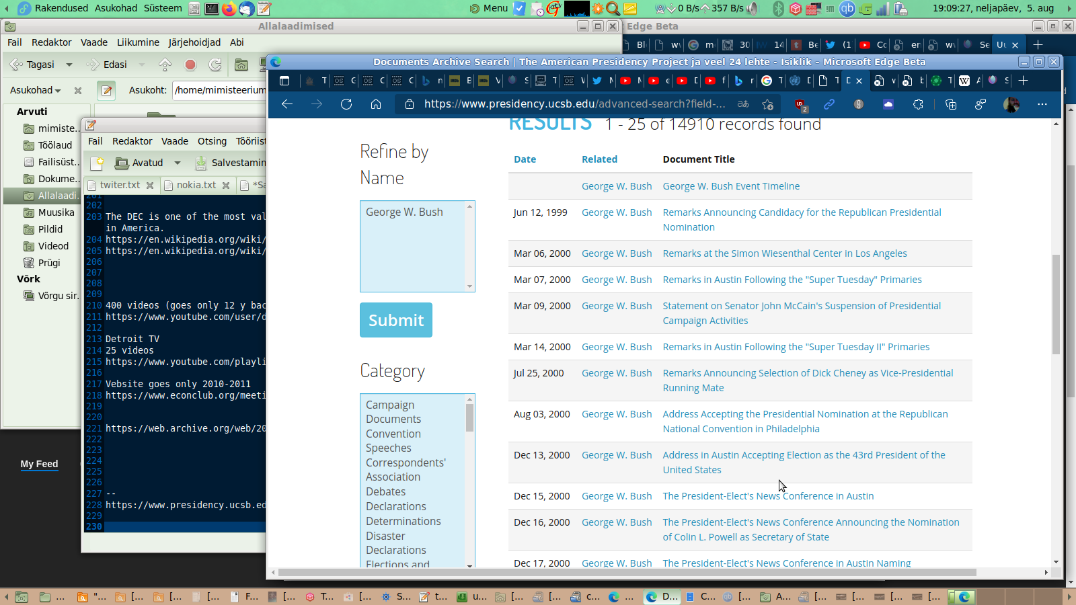Focus the Edge address bar URL
This screenshot has width=1076, height=605.
click(x=575, y=104)
